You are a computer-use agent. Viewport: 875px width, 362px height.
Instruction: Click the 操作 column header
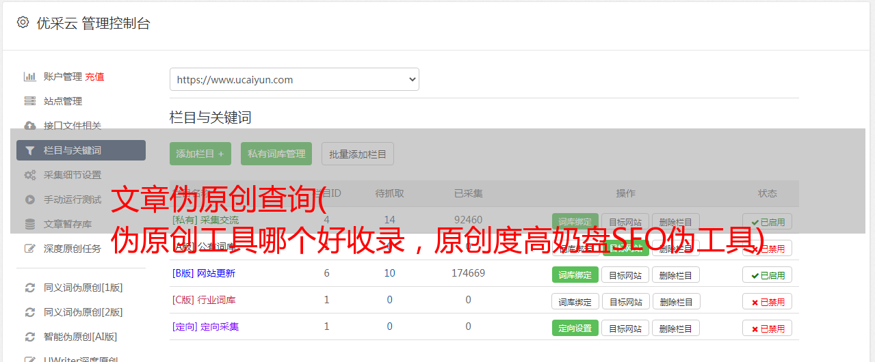pyautogui.click(x=626, y=193)
